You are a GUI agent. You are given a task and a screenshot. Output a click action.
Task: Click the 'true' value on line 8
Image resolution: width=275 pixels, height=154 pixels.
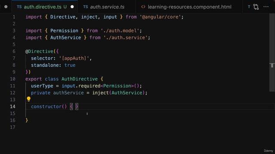[x=70, y=65]
